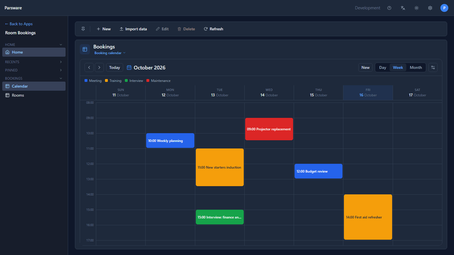Viewport: 454px width, 255px height.
Task: Open calendar view options icon
Action: click(433, 67)
